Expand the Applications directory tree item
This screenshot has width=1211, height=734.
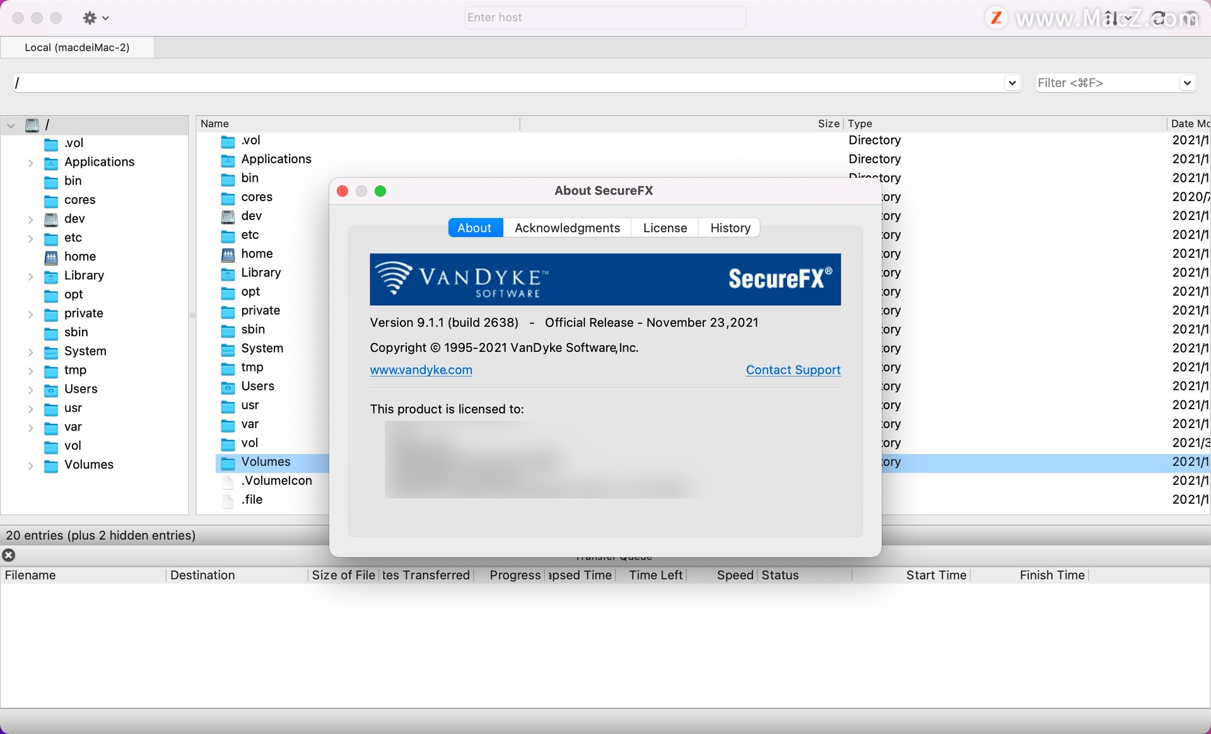[30, 161]
